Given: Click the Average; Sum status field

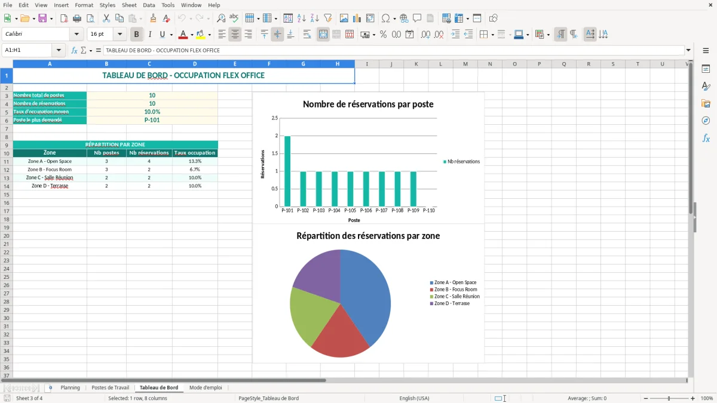Looking at the screenshot, I should (x=587, y=398).
